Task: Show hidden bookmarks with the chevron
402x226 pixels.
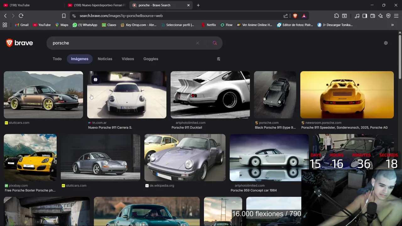Action: (x=392, y=25)
